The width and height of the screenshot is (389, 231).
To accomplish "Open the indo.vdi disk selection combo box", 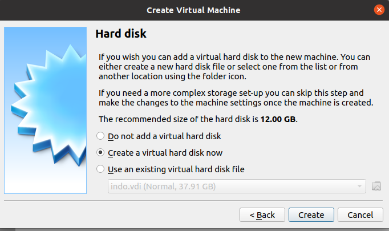I will click(237, 186).
